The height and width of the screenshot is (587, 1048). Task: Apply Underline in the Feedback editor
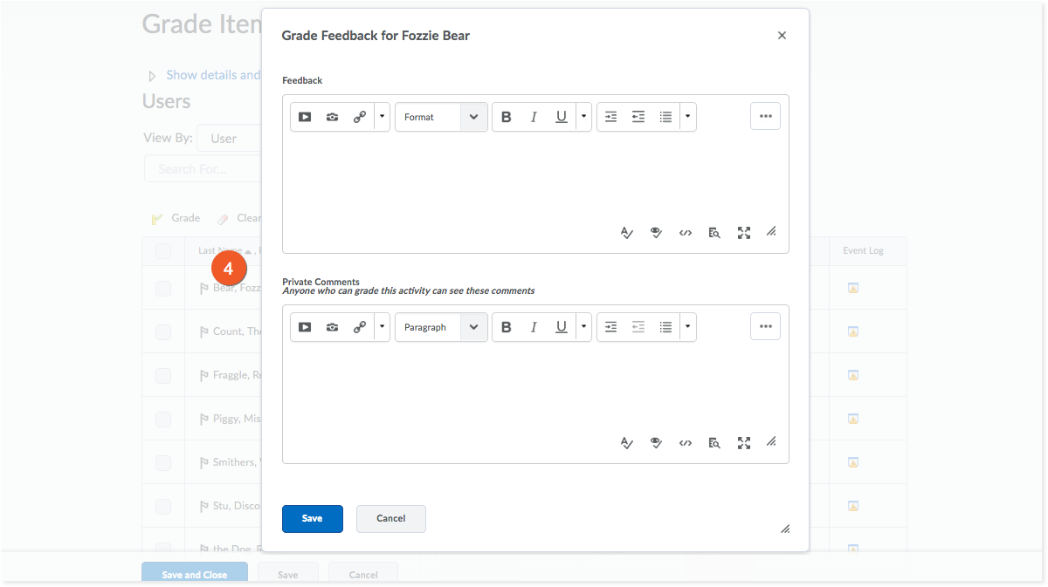click(562, 117)
